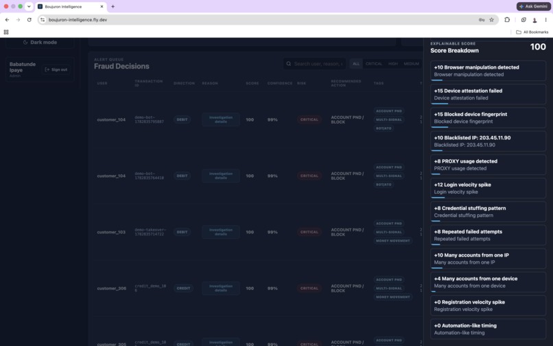Click the +10 Browser manipulation detected card
Screen dimensions: 553x346
click(488, 71)
